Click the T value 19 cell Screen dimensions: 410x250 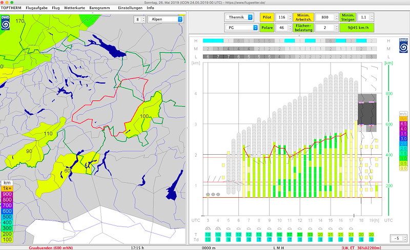tap(310, 235)
